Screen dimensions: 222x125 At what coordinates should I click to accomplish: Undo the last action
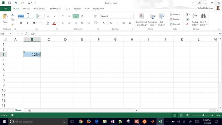click(x=16, y=3)
